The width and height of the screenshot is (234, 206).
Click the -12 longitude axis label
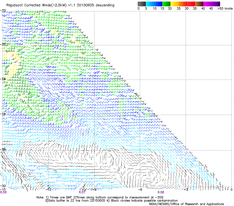[x=49, y=190]
